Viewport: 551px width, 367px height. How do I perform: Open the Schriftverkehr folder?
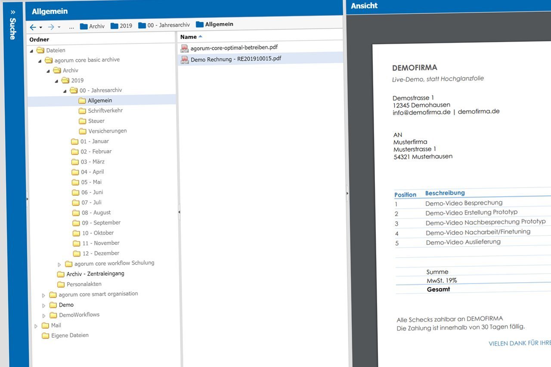click(105, 111)
